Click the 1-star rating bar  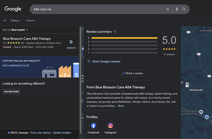click(x=124, y=53)
